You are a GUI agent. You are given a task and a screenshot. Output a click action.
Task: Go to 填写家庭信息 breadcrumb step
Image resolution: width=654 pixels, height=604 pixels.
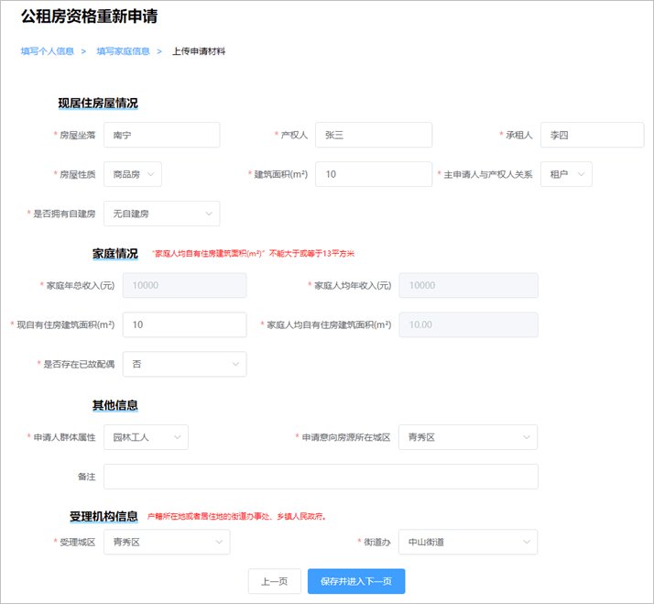click(123, 51)
